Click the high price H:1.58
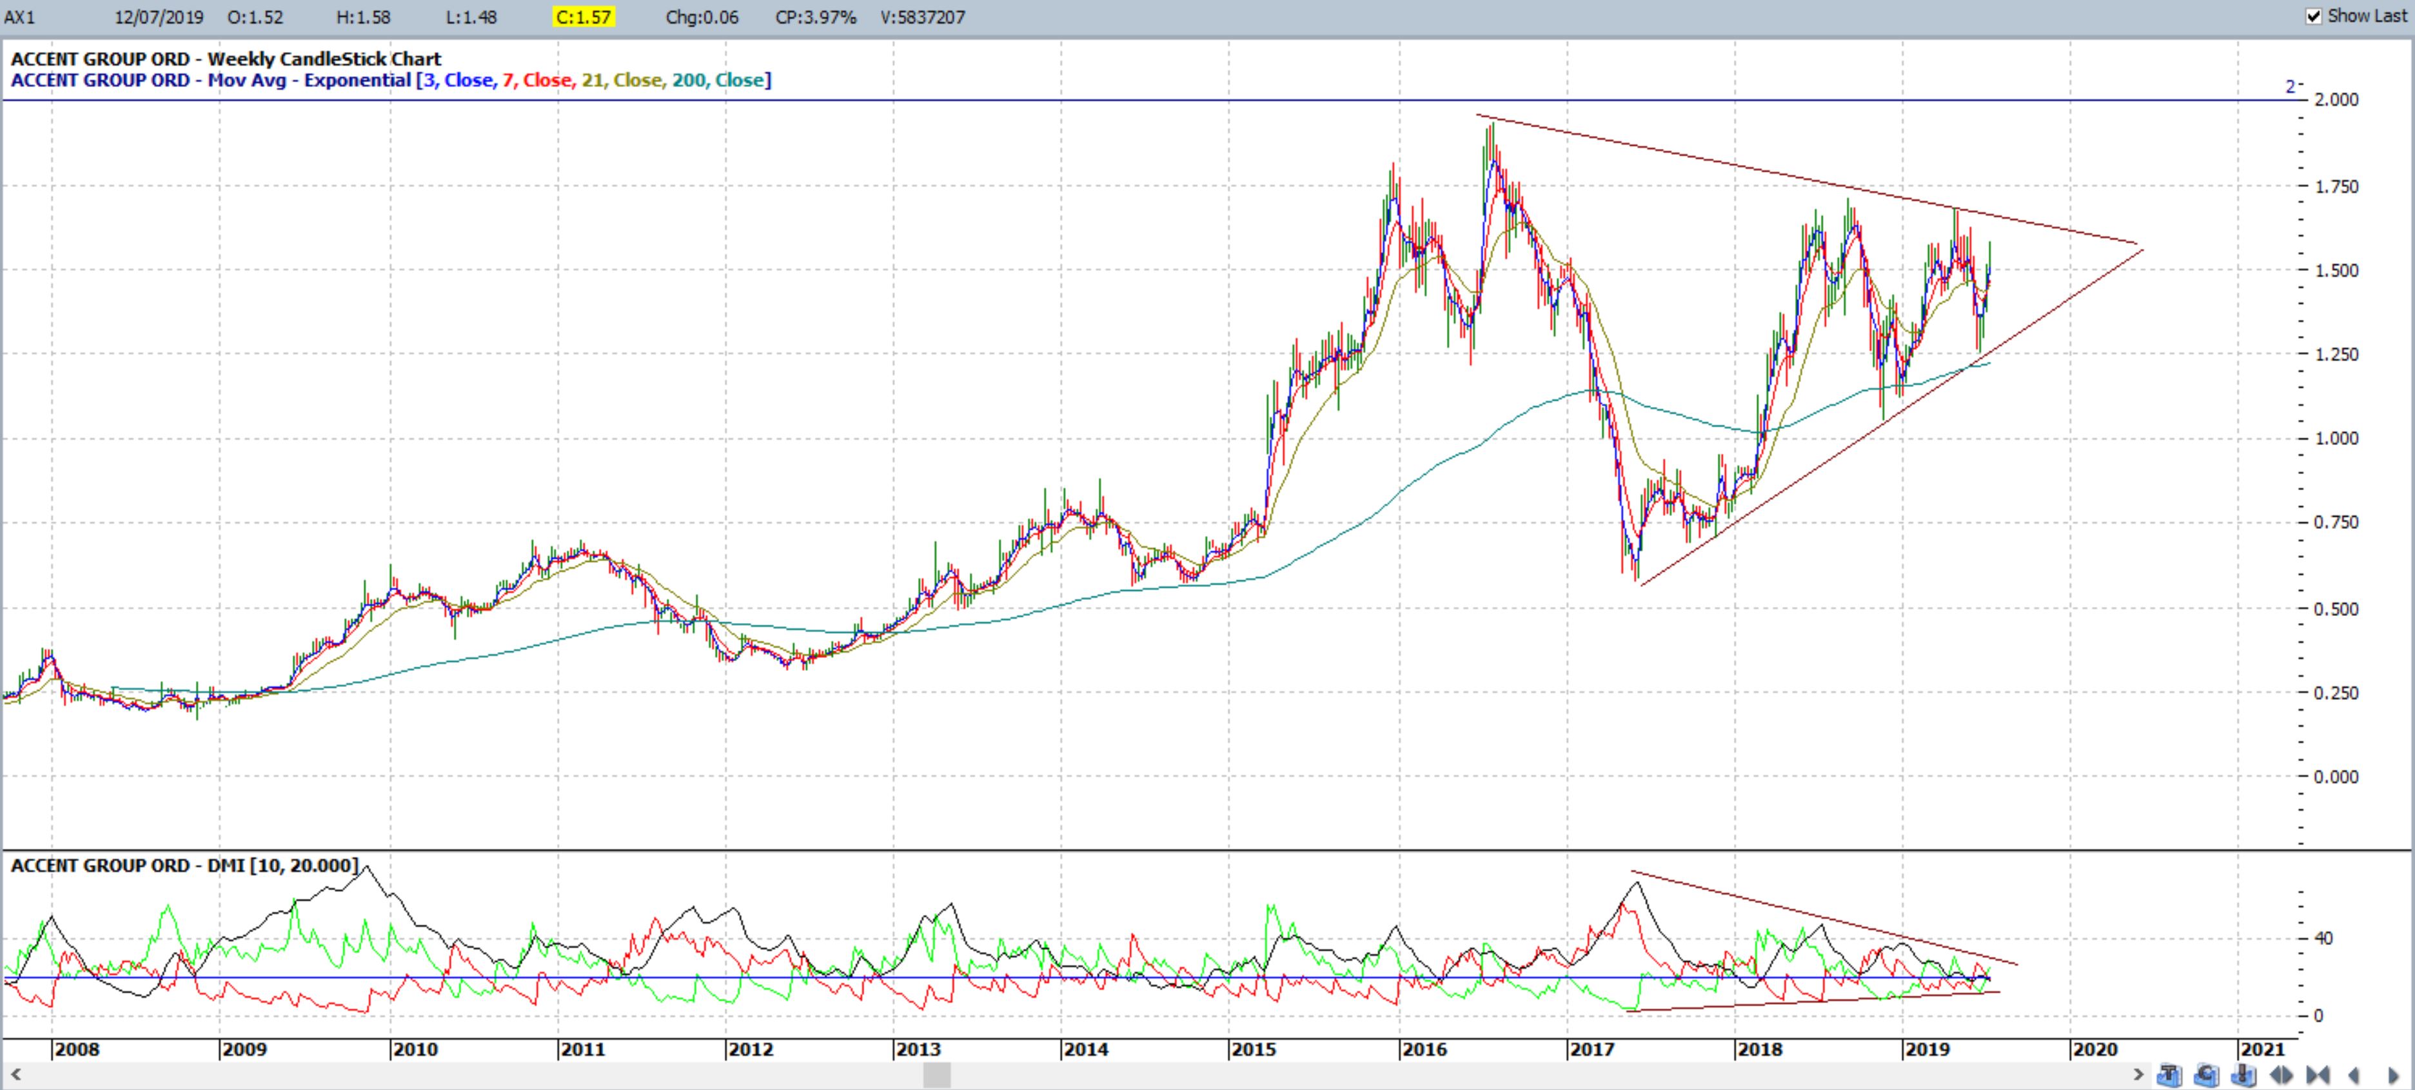The image size is (2415, 1090). click(x=363, y=17)
